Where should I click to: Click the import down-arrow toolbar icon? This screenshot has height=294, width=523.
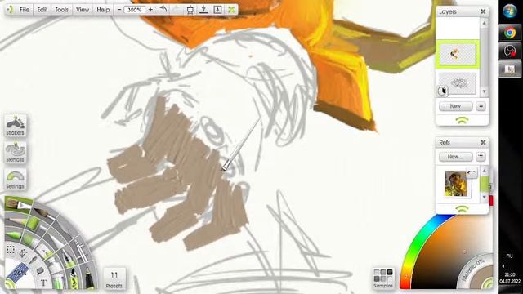tap(203, 10)
